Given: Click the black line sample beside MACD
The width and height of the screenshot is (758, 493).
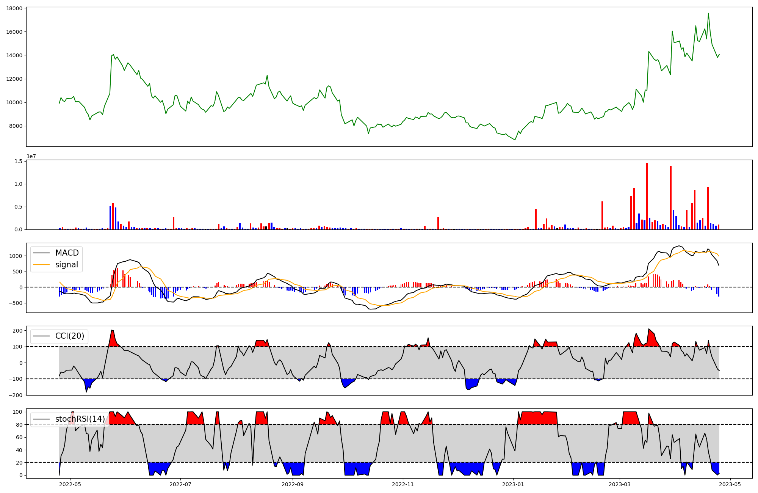Looking at the screenshot, I should tap(41, 253).
